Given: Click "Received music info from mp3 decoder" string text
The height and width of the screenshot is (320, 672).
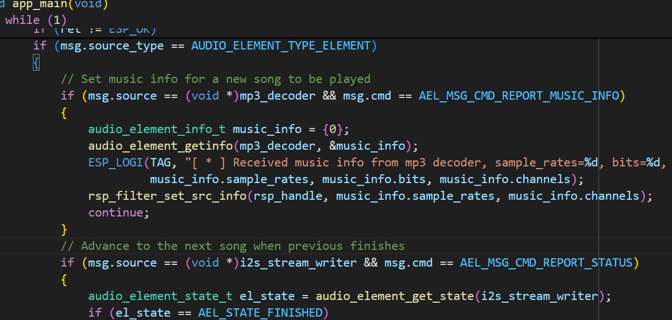Looking at the screenshot, I should tap(357, 163).
